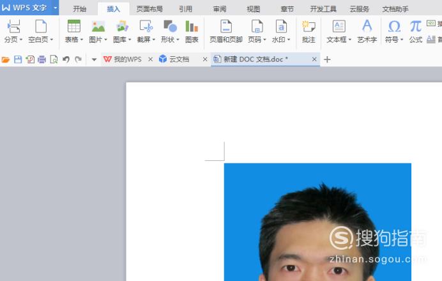The width and height of the screenshot is (442, 281).
Task: Select the inserted portrait photo in document
Action: tap(317, 222)
